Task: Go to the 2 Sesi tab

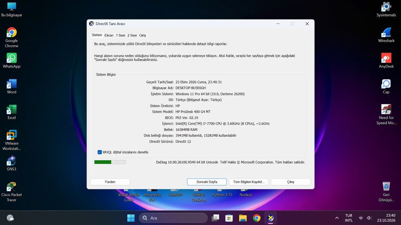Action: coord(132,35)
